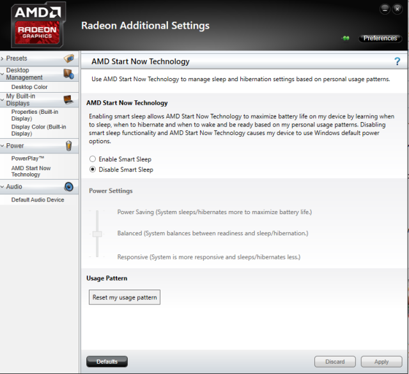409x374 pixels.
Task: Select Disable Smart Sleep radio button
Action: point(93,169)
